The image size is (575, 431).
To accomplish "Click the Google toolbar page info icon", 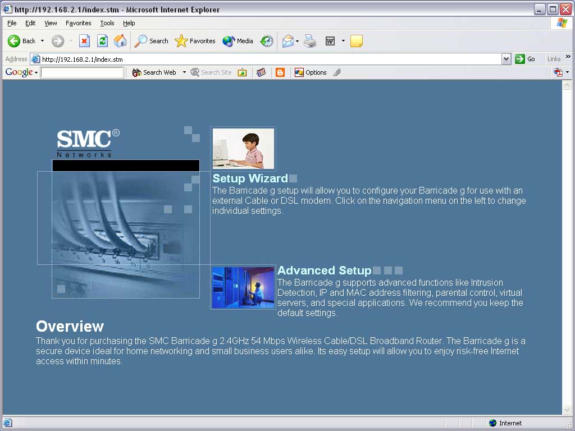I will pyautogui.click(x=261, y=72).
